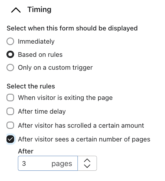Screen dimensions: 165x181
Task: Choose Only on a custom trigger
Action: [x=10, y=67]
